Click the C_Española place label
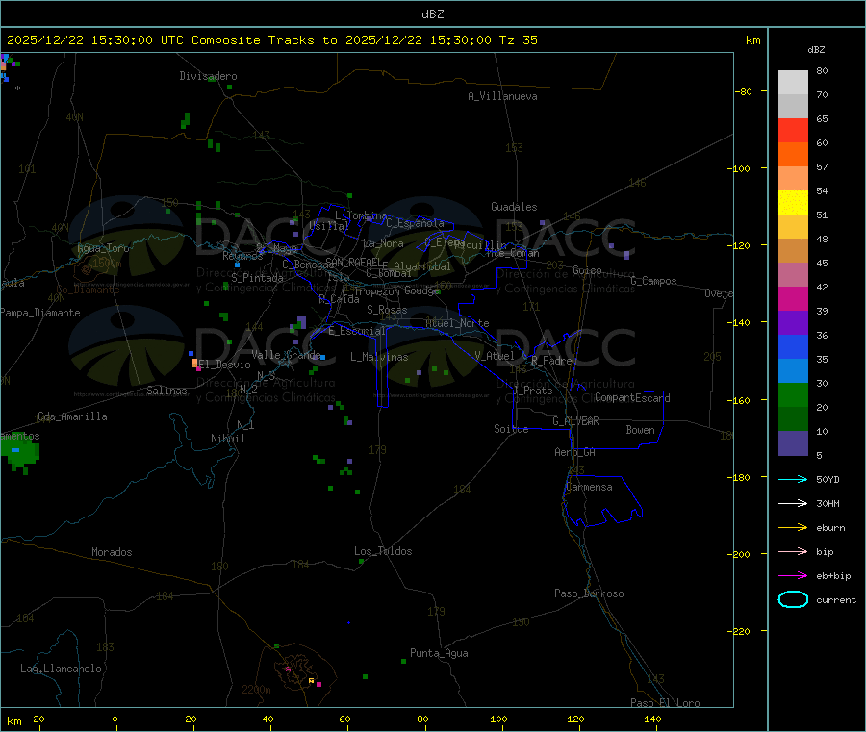 415,223
